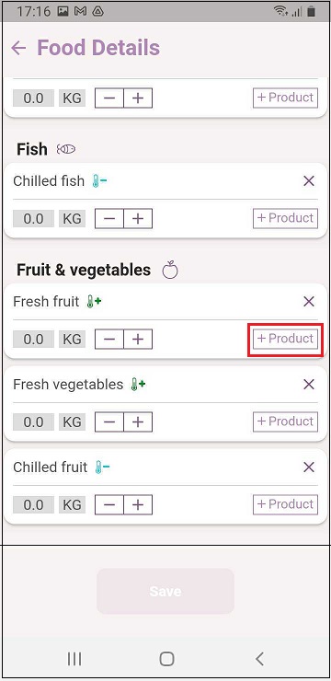This screenshot has width=331, height=681.
Task: Decrease Chilled fish weight with minus
Action: point(109,218)
